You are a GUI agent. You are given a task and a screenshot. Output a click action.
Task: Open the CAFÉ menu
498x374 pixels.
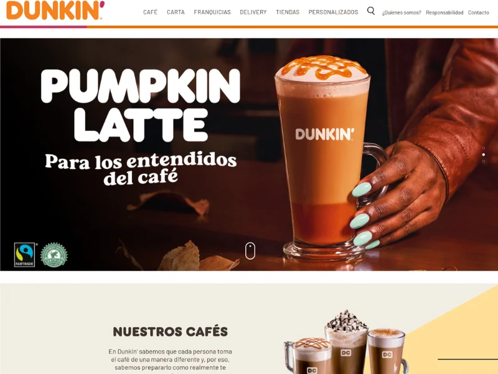pyautogui.click(x=150, y=12)
